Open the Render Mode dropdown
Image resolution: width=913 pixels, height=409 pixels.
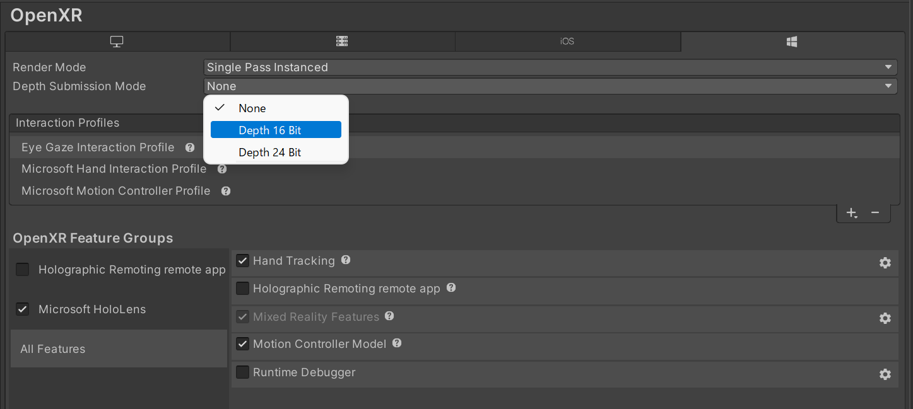pos(550,67)
